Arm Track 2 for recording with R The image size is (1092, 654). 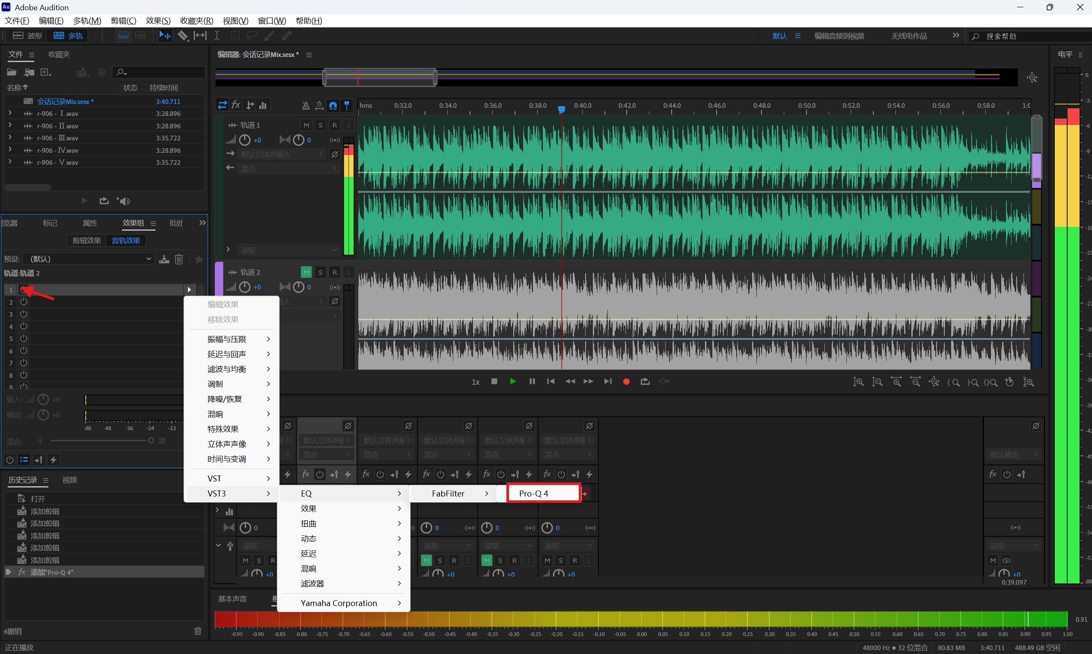pos(334,272)
